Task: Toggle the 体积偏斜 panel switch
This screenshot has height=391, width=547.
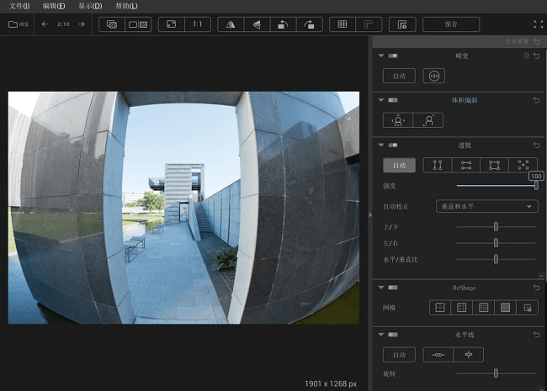Action: 393,100
